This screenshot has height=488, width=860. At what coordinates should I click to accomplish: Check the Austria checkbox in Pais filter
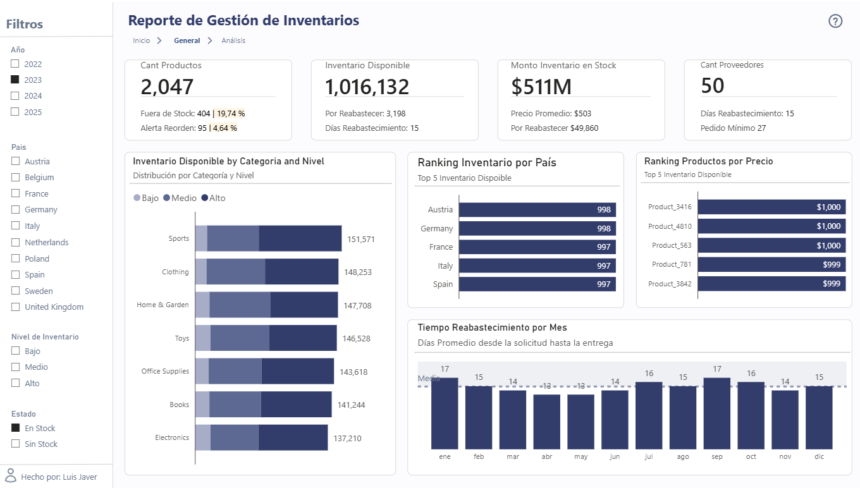(x=16, y=161)
